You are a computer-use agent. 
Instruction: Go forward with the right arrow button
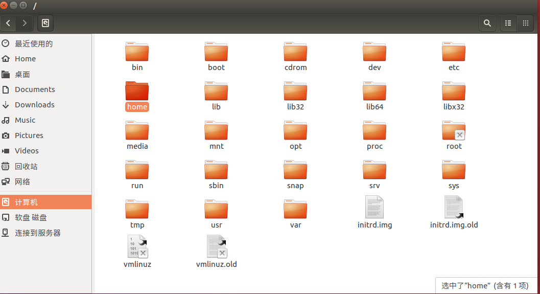click(x=24, y=23)
